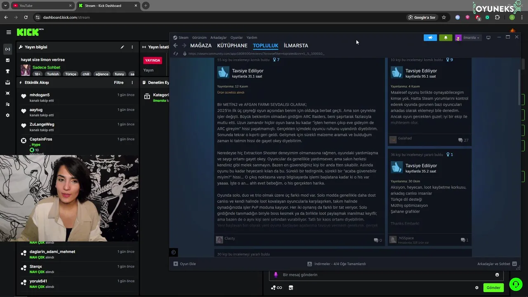
Task: Edit stream info with pencil icon
Action: click(x=122, y=47)
